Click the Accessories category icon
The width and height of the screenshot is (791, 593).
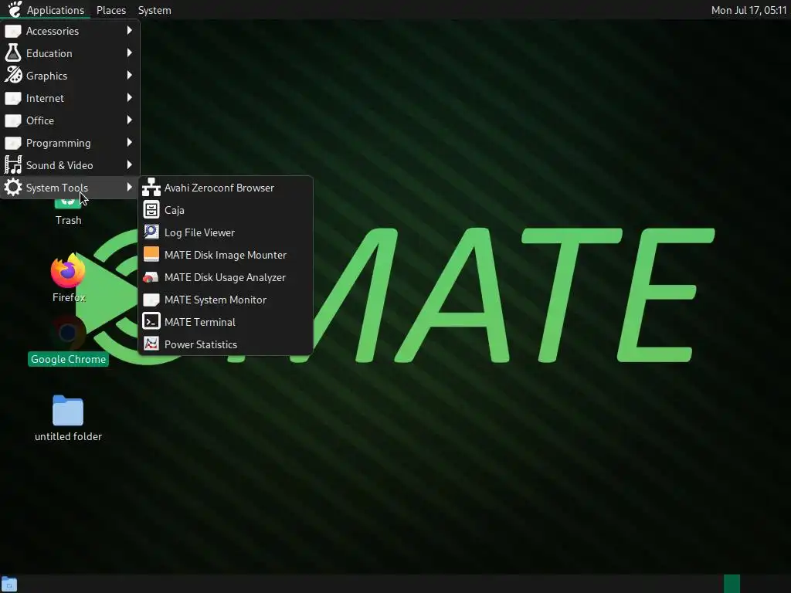pos(13,31)
